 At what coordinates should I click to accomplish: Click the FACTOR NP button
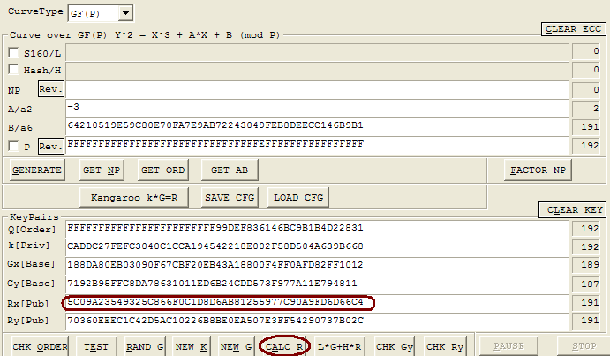[538, 170]
